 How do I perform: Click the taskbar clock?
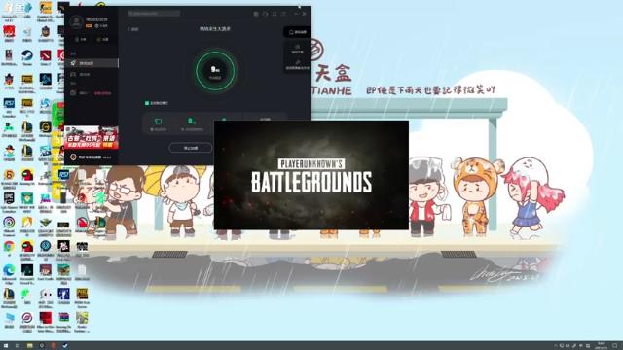(602, 346)
